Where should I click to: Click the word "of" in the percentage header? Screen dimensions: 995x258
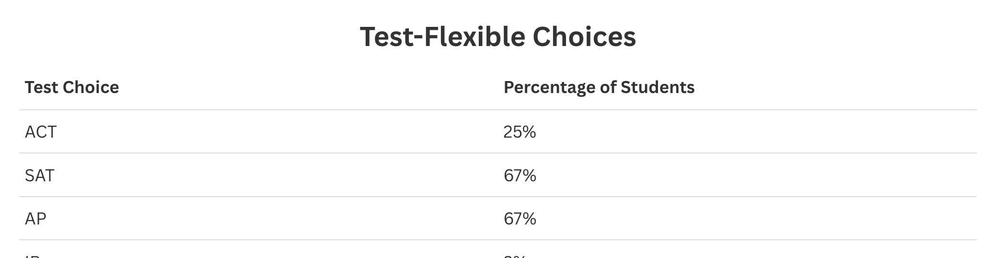coord(608,87)
